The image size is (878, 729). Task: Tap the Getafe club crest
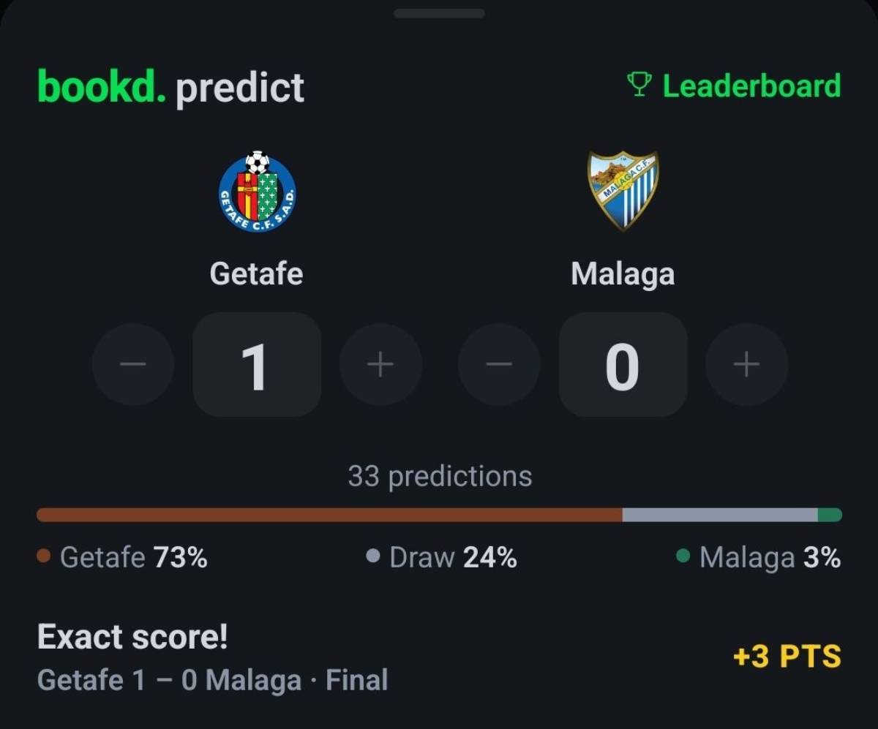click(x=257, y=192)
